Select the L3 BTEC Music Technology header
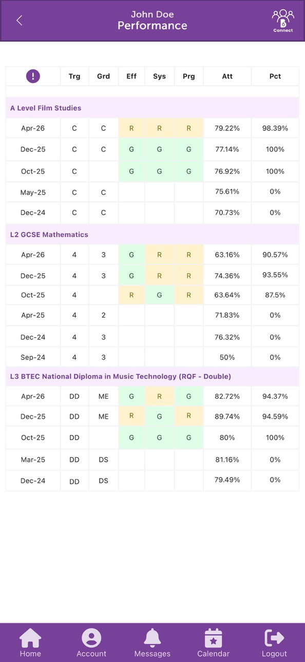 [x=153, y=376]
